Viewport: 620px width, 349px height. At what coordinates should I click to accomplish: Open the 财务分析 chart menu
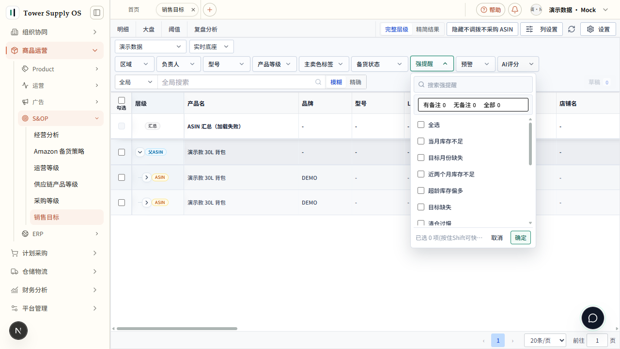tap(54, 290)
